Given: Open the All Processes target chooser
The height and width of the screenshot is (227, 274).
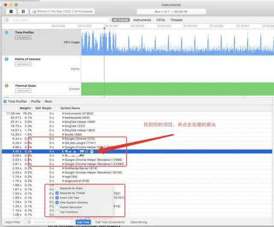Looking at the screenshot, I should point(83,12).
